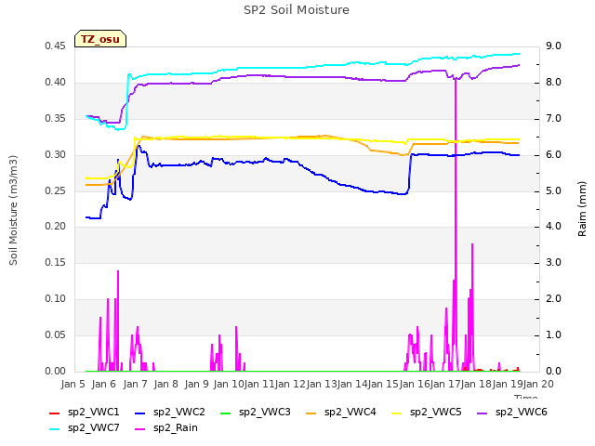Click blue color swatch for sp2_VWC2
Image resolution: width=595 pixels, height=446 pixels.
[x=140, y=413]
